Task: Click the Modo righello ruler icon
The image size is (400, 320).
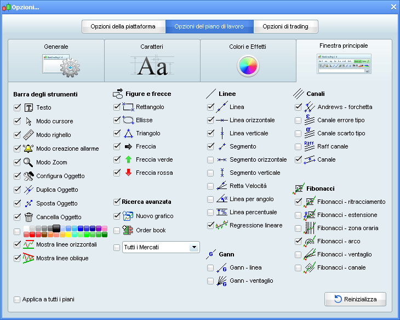Action: click(29, 135)
